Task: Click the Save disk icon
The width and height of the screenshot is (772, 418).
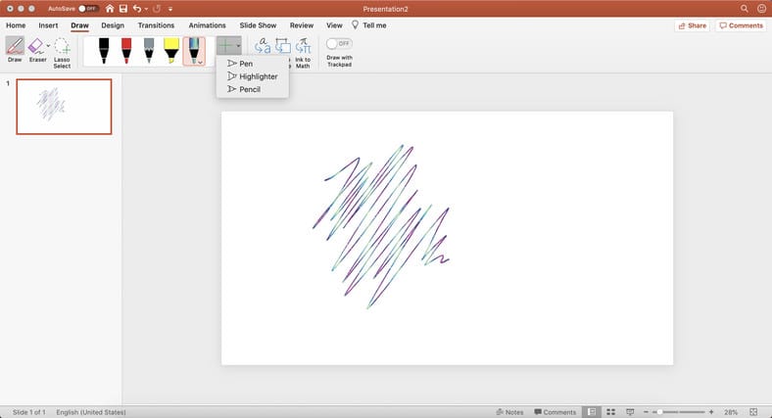Action: pos(123,9)
